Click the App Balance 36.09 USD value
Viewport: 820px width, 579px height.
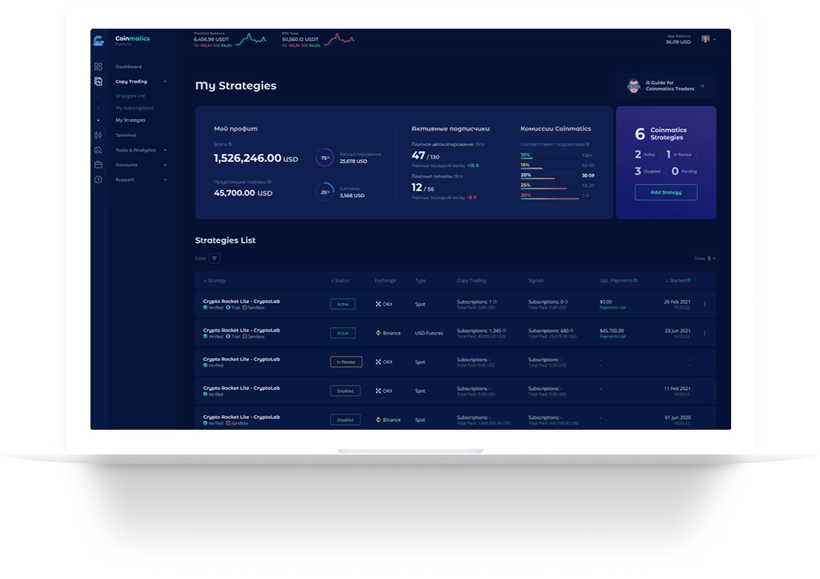pos(678,42)
